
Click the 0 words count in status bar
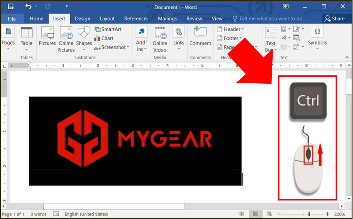38,214
